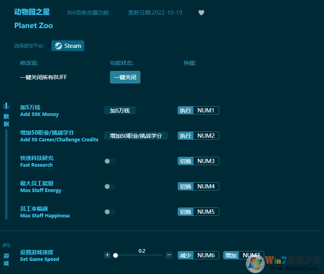Click the Set Game Speed label
Viewport: 324px width, 274px height.
click(40, 259)
